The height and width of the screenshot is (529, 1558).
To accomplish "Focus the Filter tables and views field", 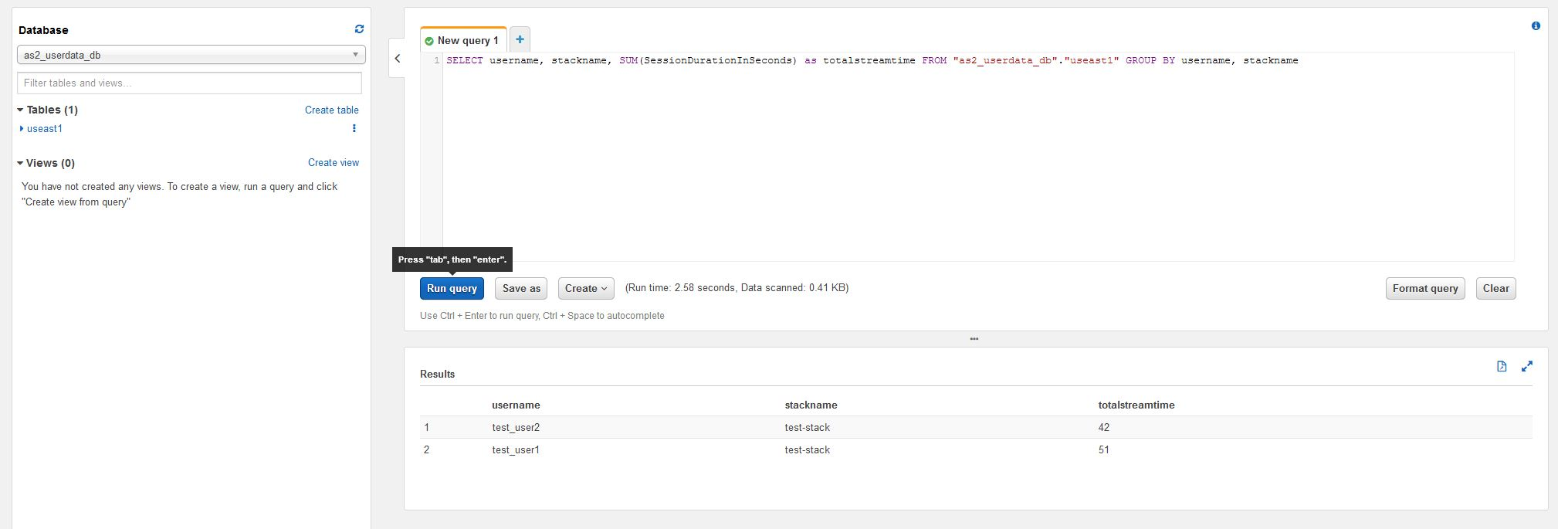I will pyautogui.click(x=189, y=83).
